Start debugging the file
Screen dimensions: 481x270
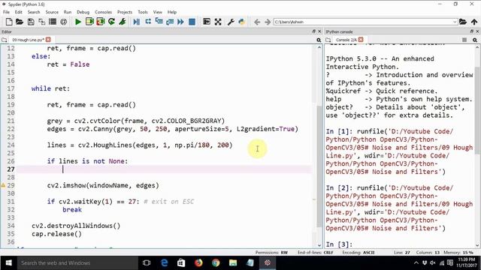tap(137, 22)
